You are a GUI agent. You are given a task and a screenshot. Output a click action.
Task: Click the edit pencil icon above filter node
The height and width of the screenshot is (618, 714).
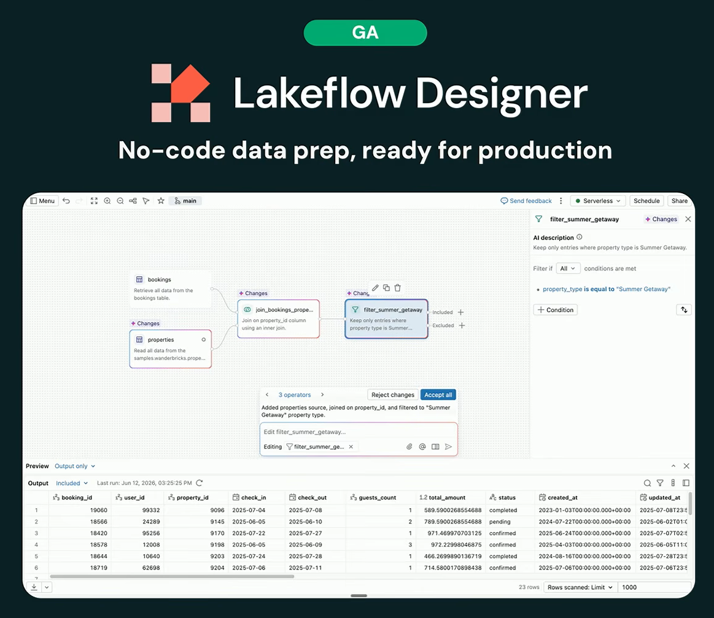click(x=375, y=288)
